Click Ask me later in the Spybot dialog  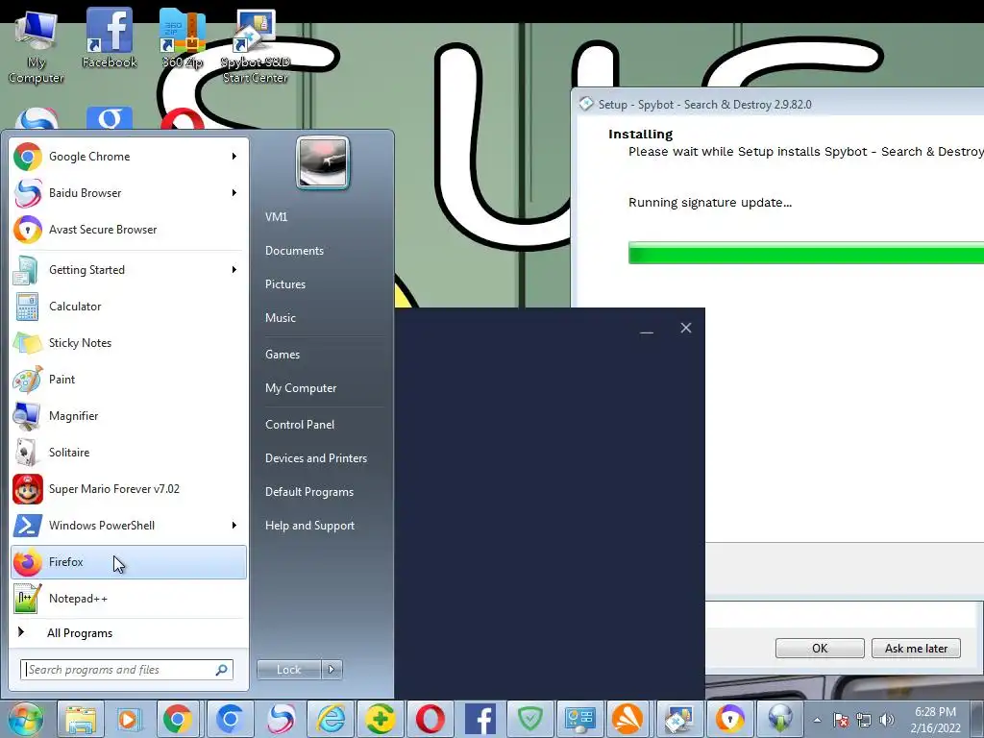coord(916,649)
